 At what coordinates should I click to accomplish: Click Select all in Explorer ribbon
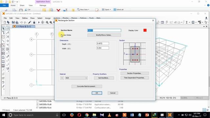pos(118,10)
